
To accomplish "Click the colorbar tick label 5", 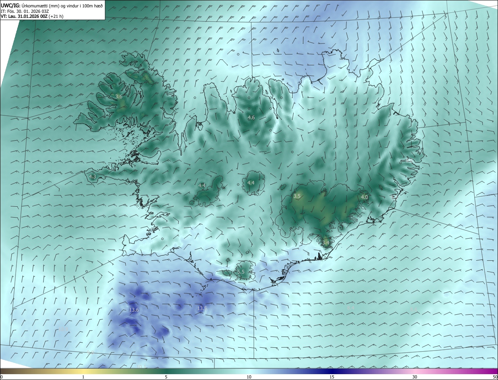I will click(x=166, y=377).
